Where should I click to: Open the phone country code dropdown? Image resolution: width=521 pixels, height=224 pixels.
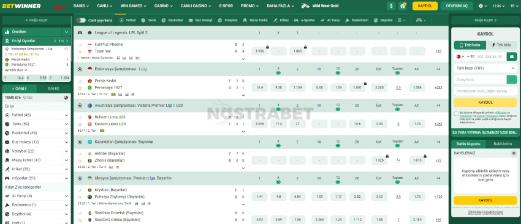[460, 57]
